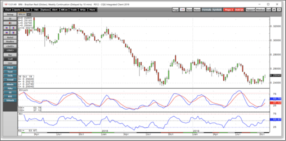This screenshot has height=141, width=286.
Task: Select the <IntD> intraday interval button
Action: pos(10,46)
